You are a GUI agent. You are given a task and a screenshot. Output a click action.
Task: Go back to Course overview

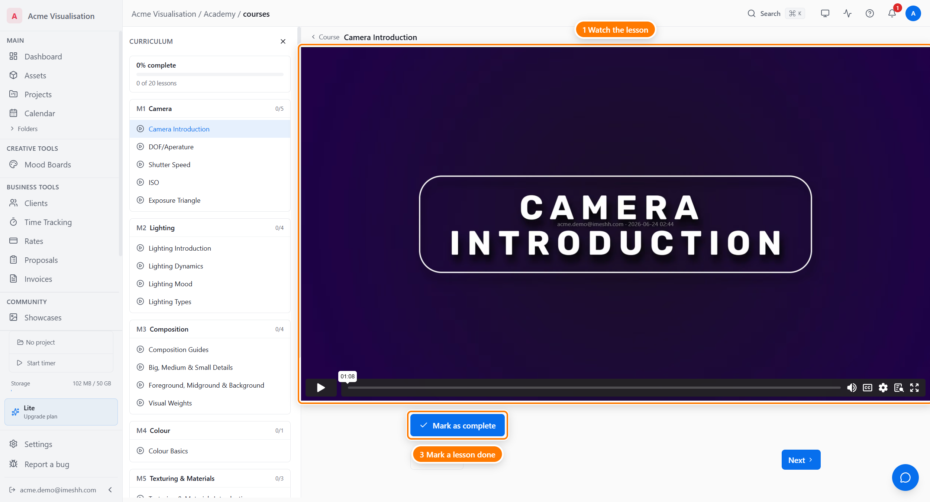click(325, 37)
